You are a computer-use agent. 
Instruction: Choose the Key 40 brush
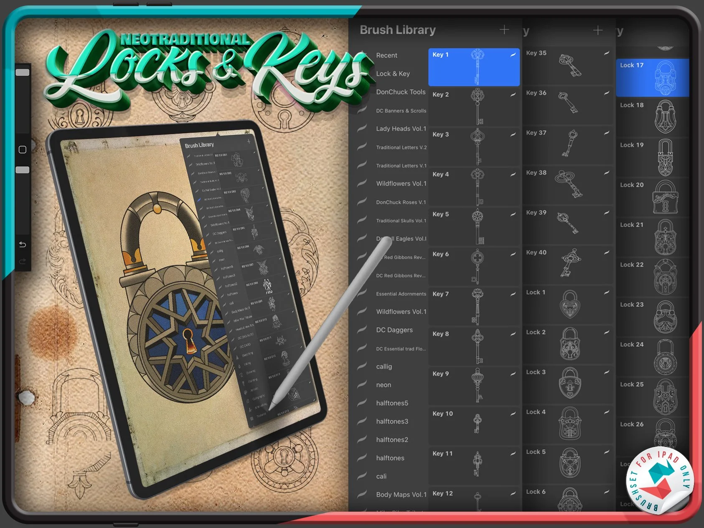tap(568, 264)
